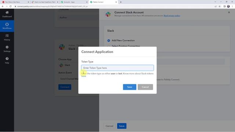Open Workflows in the sidebar
The height and width of the screenshot is (132, 235).
point(7,26)
